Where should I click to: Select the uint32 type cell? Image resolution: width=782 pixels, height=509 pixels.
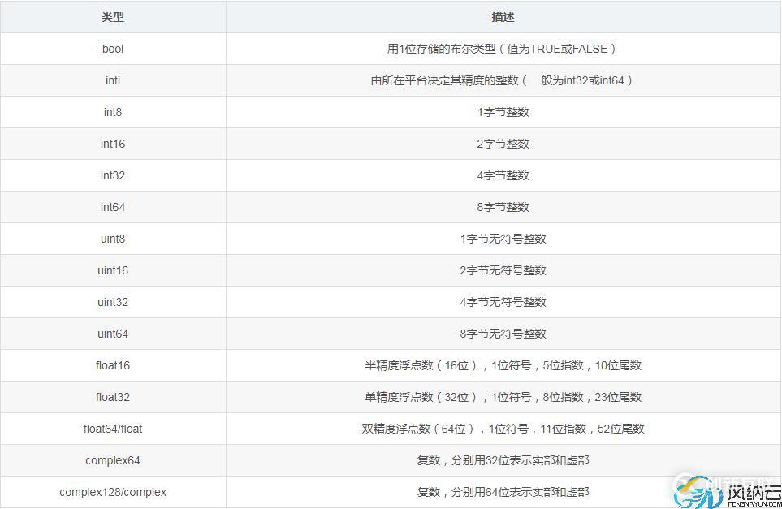[113, 302]
